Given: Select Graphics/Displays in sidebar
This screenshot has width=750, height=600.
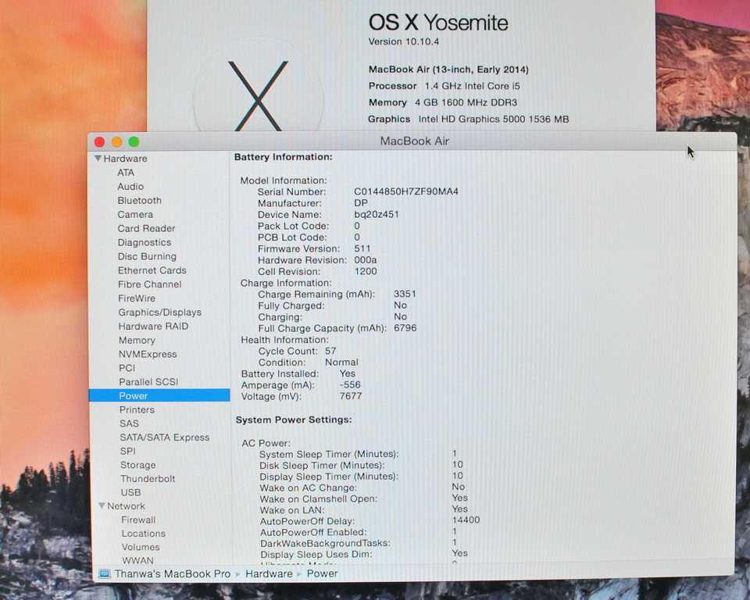Looking at the screenshot, I should 159,312.
